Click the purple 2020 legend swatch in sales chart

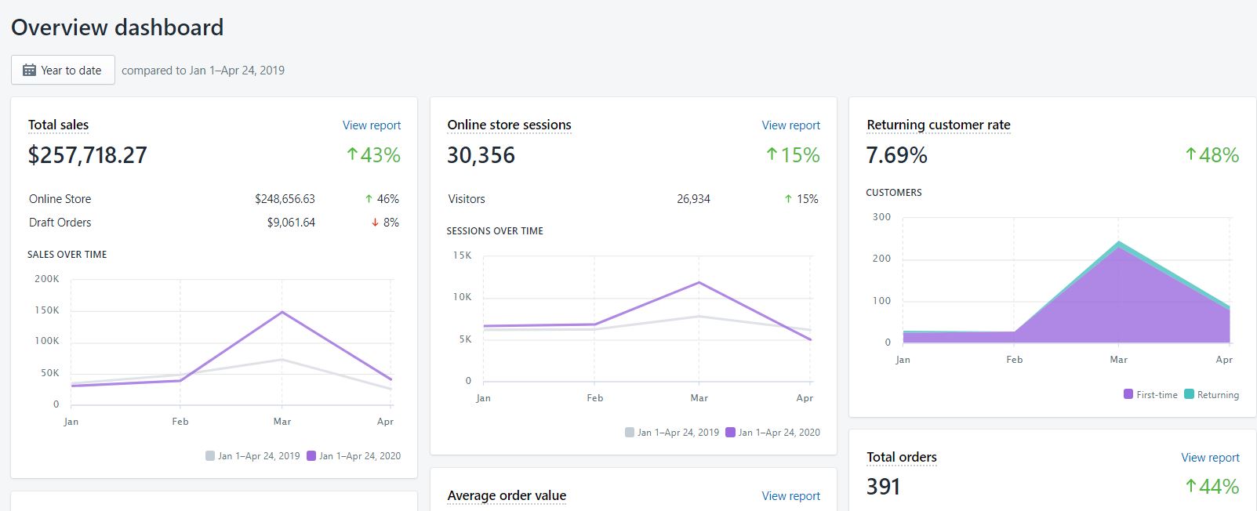311,455
